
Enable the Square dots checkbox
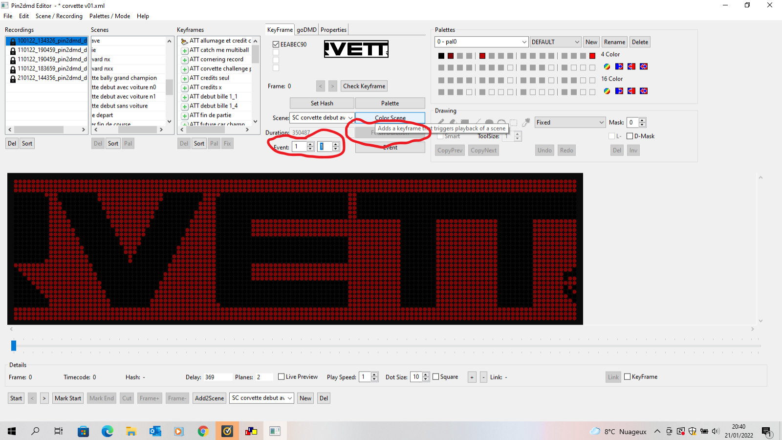(435, 376)
